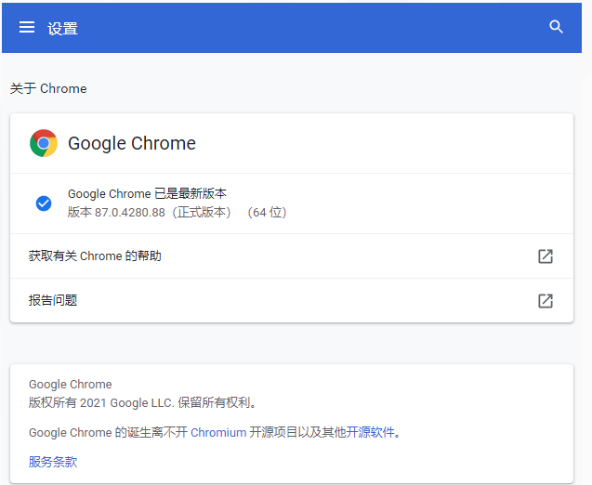Click the 版权所有 2021 Google LLC text

[142, 403]
